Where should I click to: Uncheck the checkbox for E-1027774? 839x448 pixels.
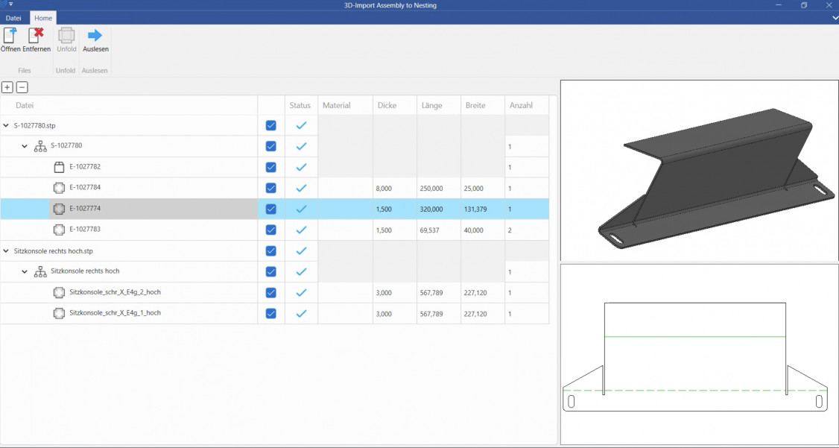(x=270, y=209)
